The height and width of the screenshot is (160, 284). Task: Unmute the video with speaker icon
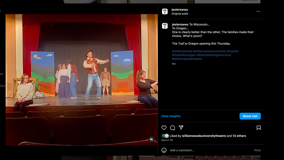[151, 139]
